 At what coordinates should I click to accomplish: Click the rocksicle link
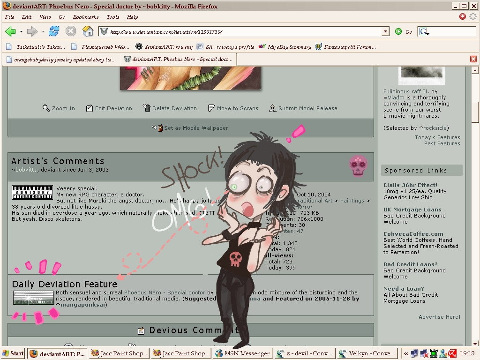point(434,128)
